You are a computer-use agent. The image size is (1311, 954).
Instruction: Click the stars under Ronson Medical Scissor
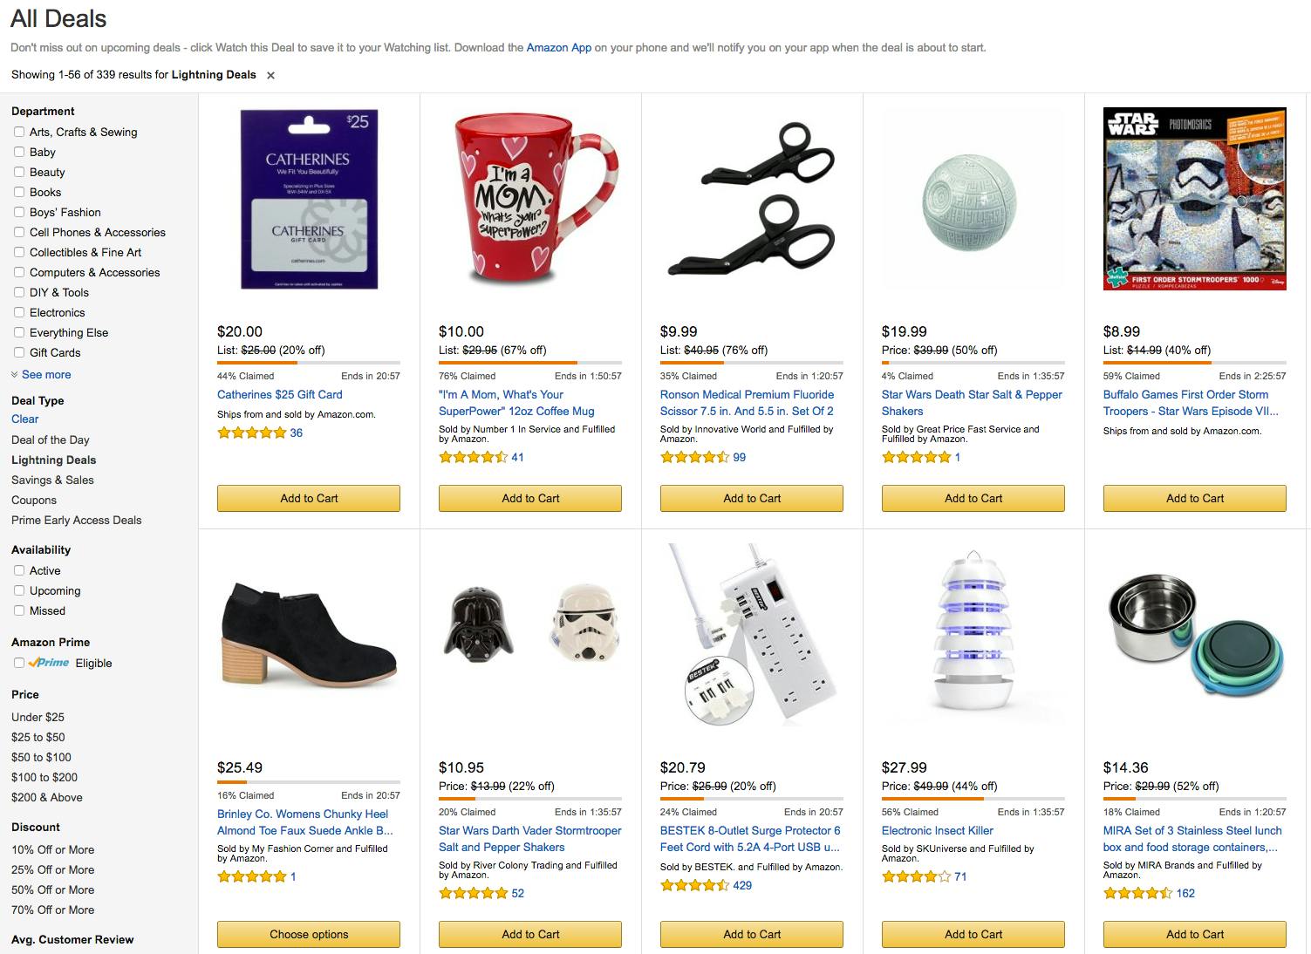click(x=694, y=457)
